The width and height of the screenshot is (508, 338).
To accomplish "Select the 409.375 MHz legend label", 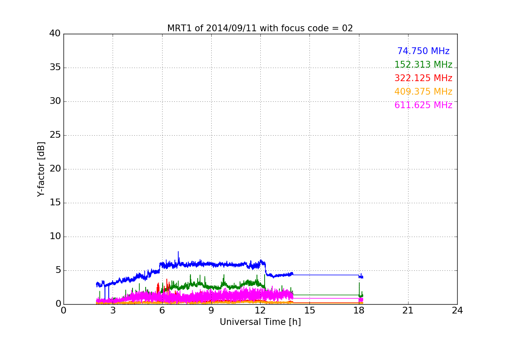I will click(423, 92).
